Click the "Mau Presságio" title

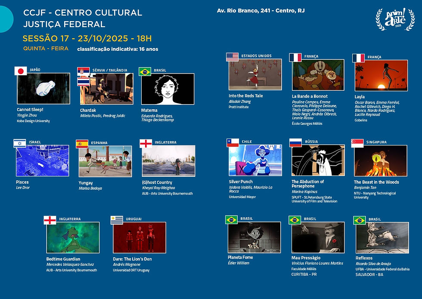pos(306,258)
